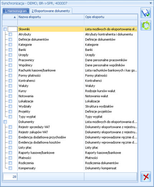The width and height of the screenshot is (154, 187).
Task: Enable the Pracownicy checkbox
Action: 10,60
